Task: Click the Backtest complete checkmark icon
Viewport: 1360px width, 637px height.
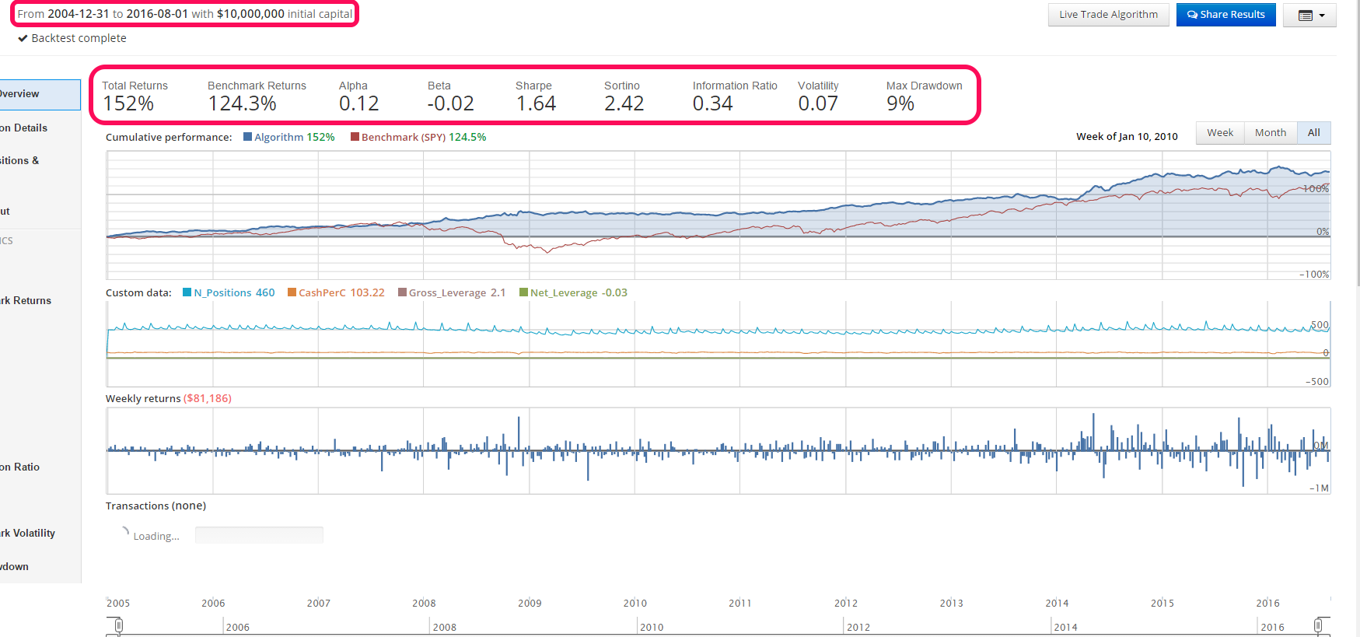Action: pos(23,38)
